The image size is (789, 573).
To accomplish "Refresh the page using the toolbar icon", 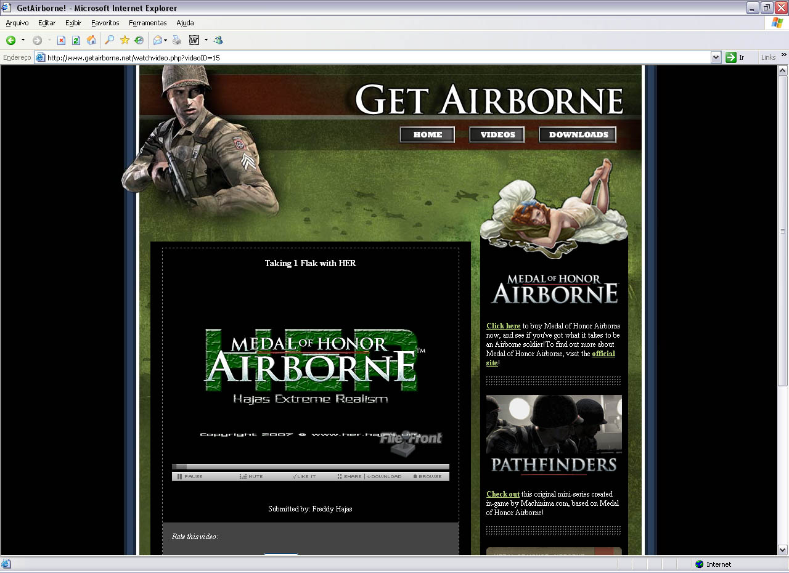I will click(x=76, y=41).
